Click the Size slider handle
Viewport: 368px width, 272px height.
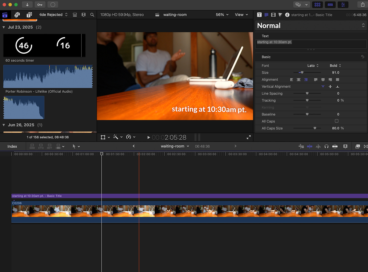302,73
